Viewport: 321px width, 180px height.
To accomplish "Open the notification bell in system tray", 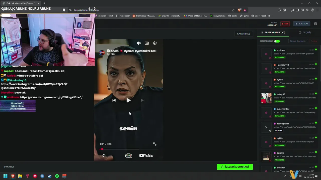I will (316, 176).
